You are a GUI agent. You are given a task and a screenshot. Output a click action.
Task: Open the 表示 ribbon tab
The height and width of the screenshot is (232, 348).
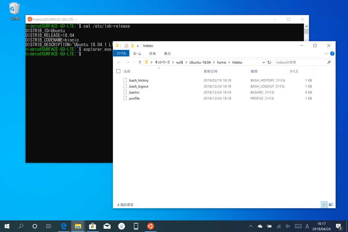pyautogui.click(x=168, y=53)
